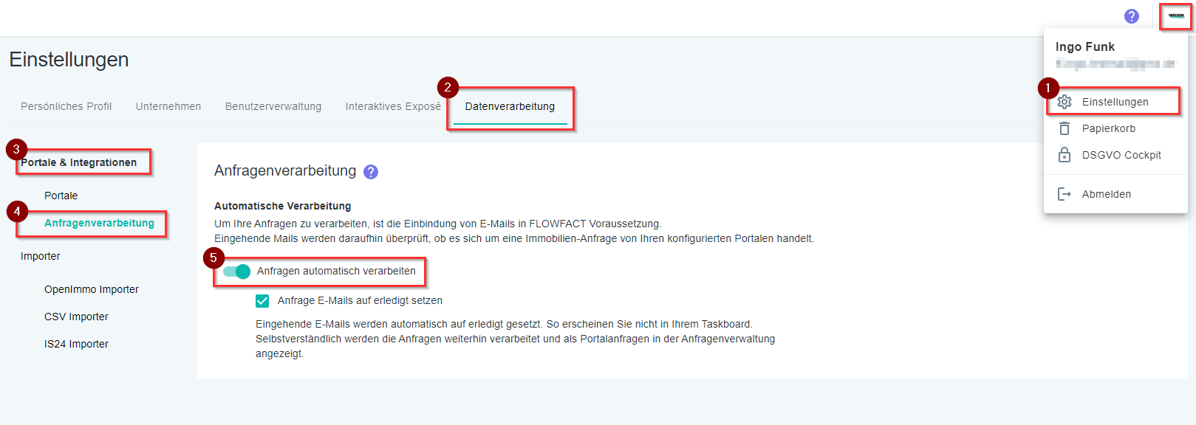Go to the Benutzerverwaltung tab
Screen dimensions: 1196x425
pos(273,106)
